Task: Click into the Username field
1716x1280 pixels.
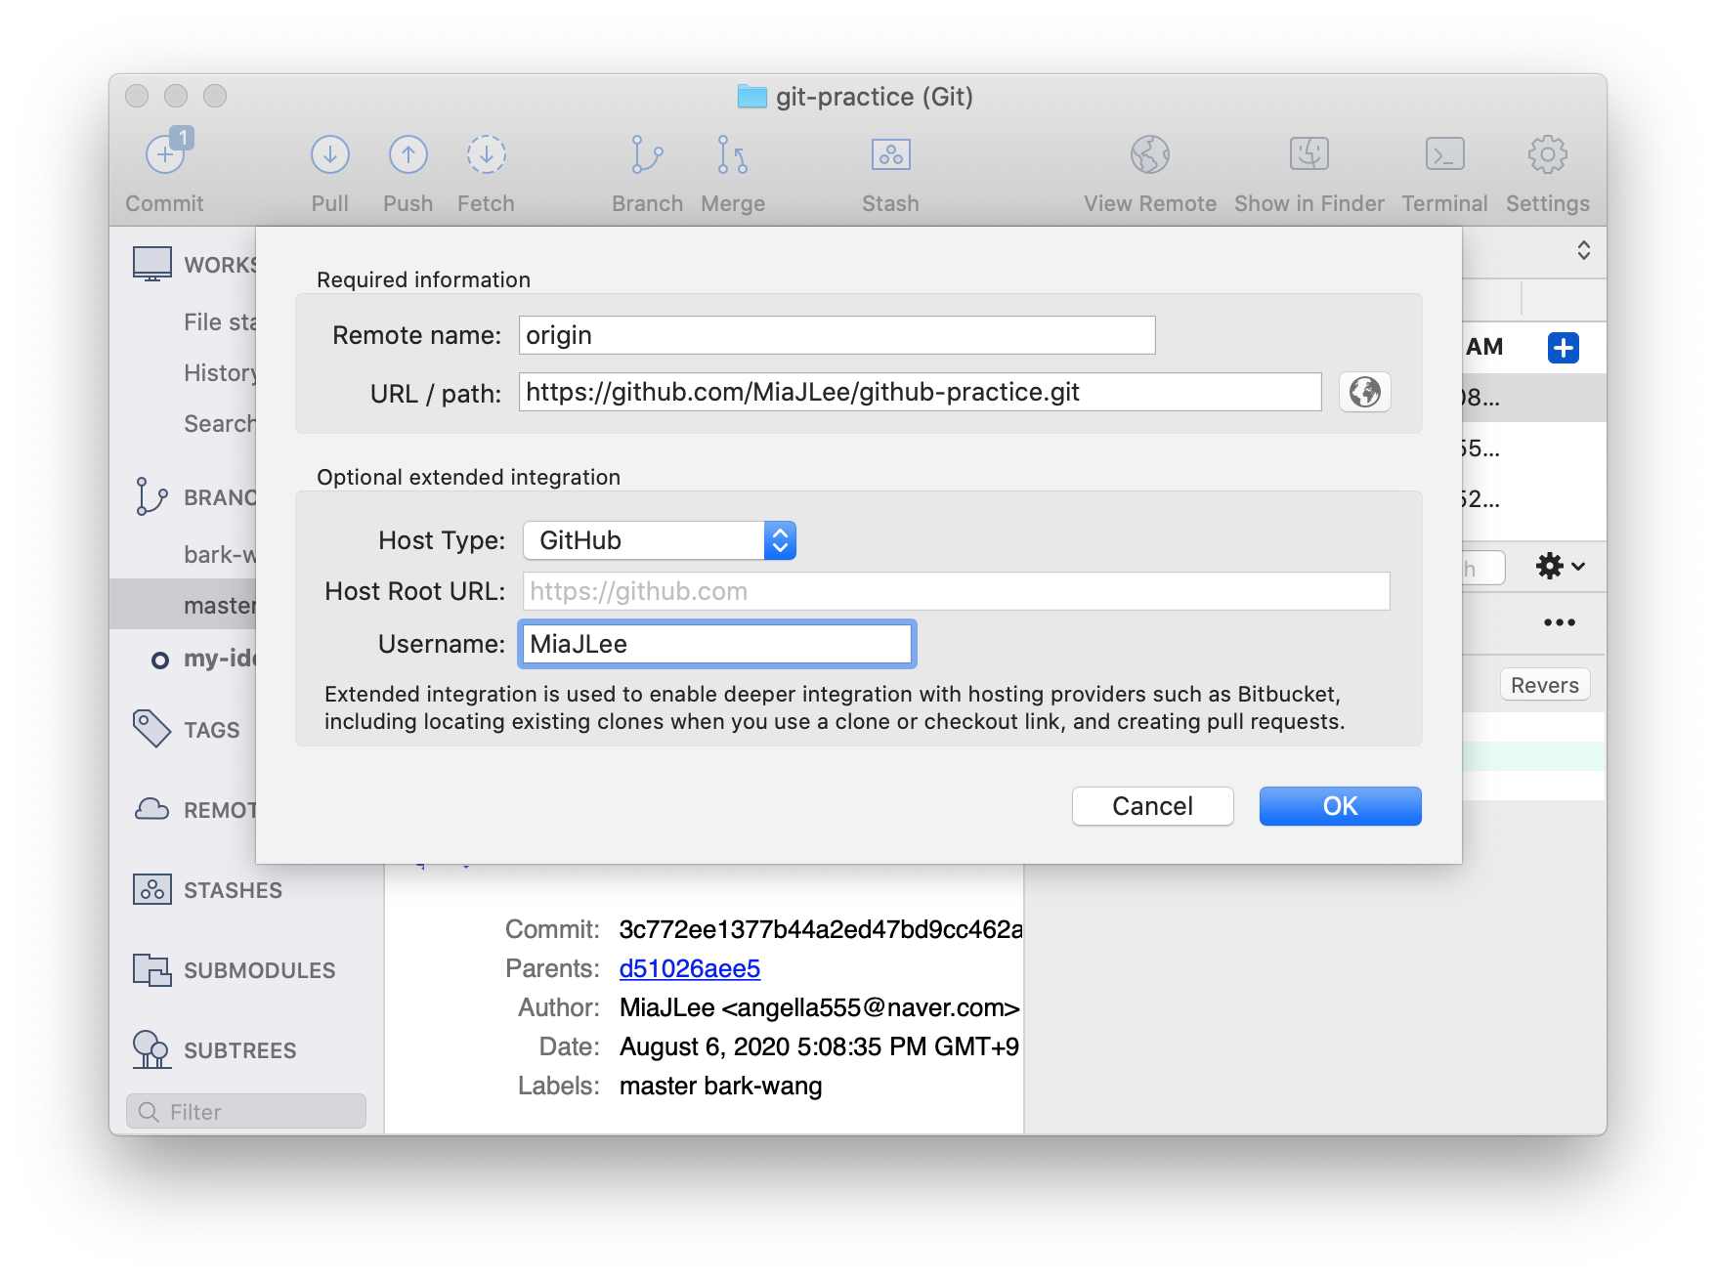Action: click(717, 644)
